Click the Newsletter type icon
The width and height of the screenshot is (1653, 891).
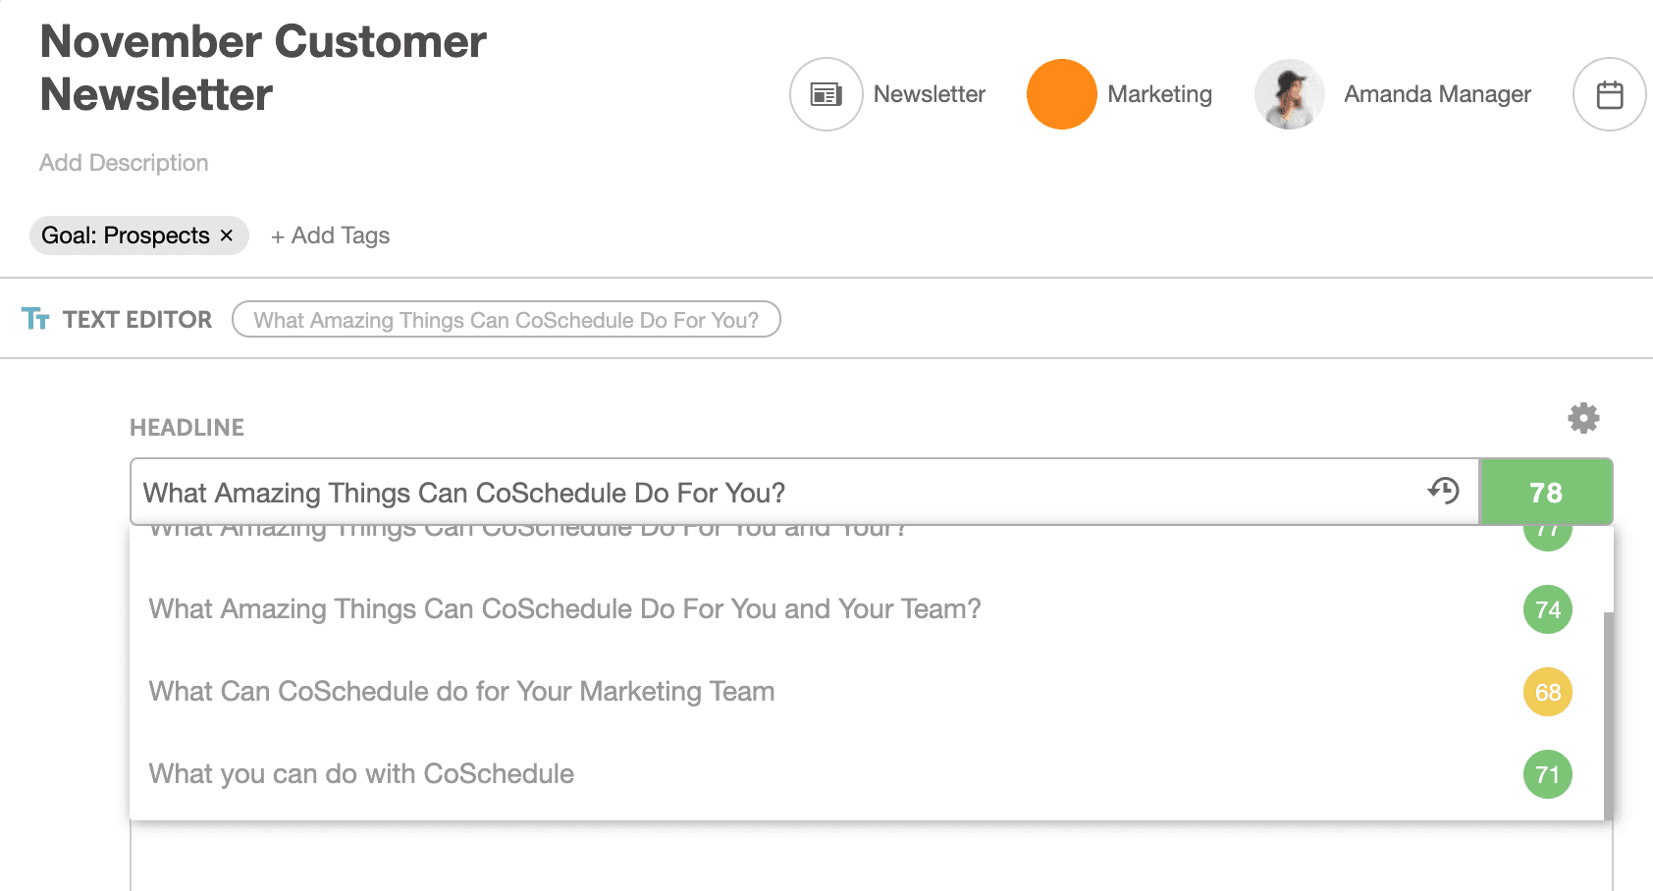click(826, 94)
